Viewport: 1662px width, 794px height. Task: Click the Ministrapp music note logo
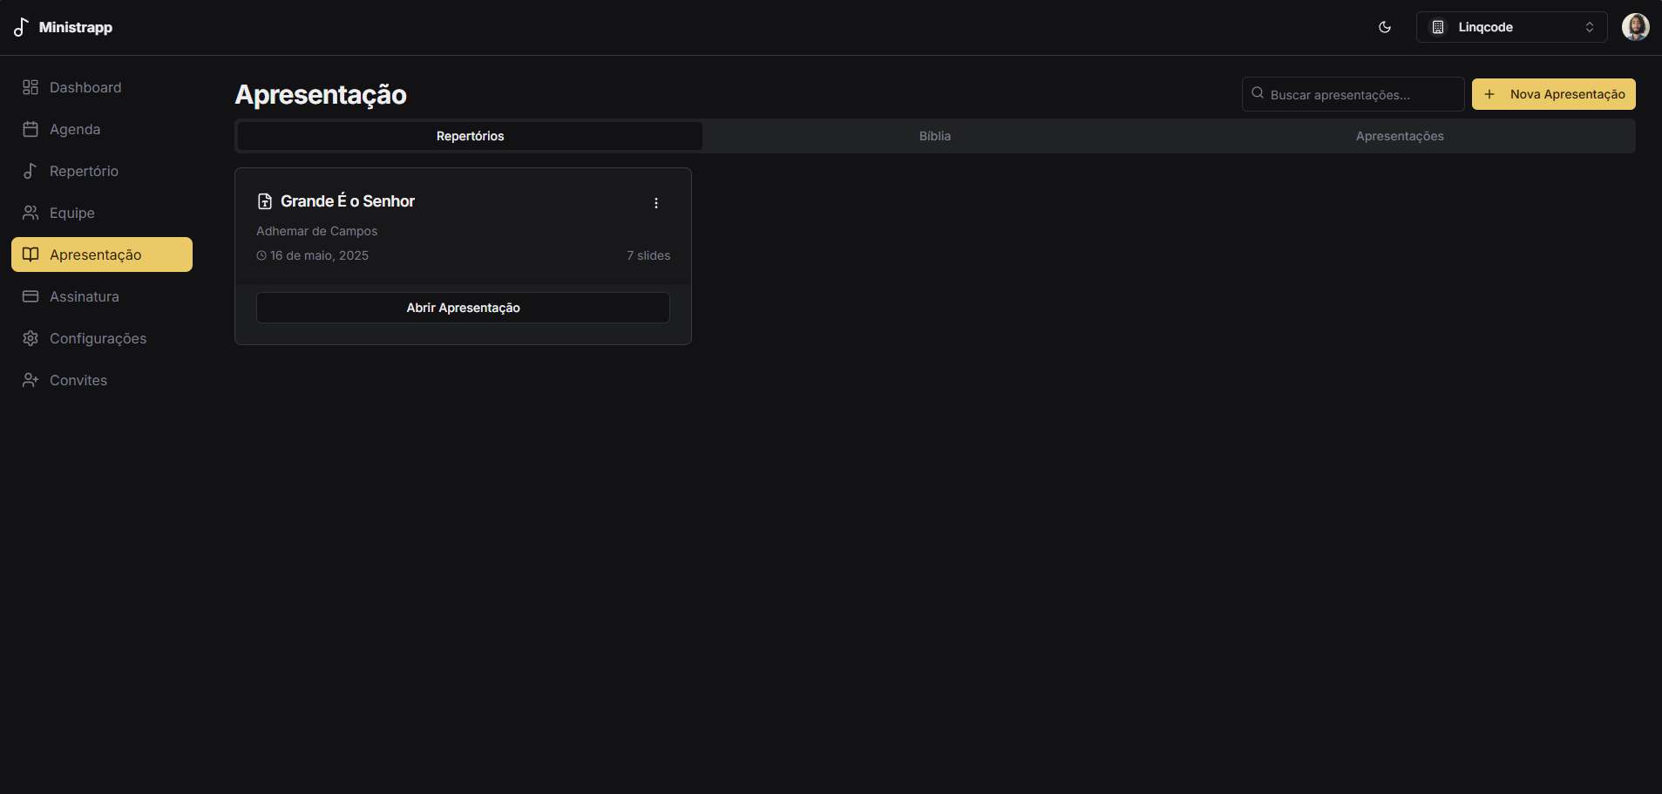pyautogui.click(x=21, y=27)
